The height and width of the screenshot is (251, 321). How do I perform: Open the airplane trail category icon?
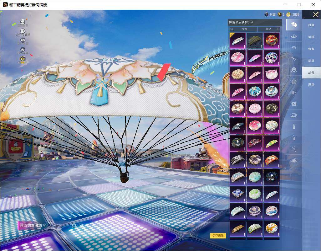(294, 59)
